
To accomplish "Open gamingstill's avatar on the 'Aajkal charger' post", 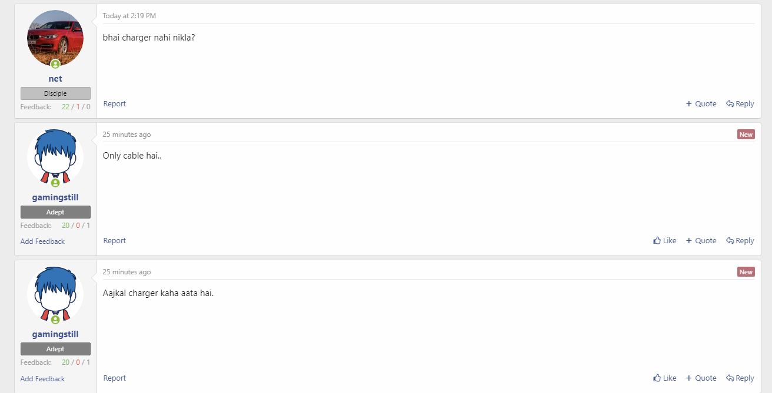I will [55, 294].
